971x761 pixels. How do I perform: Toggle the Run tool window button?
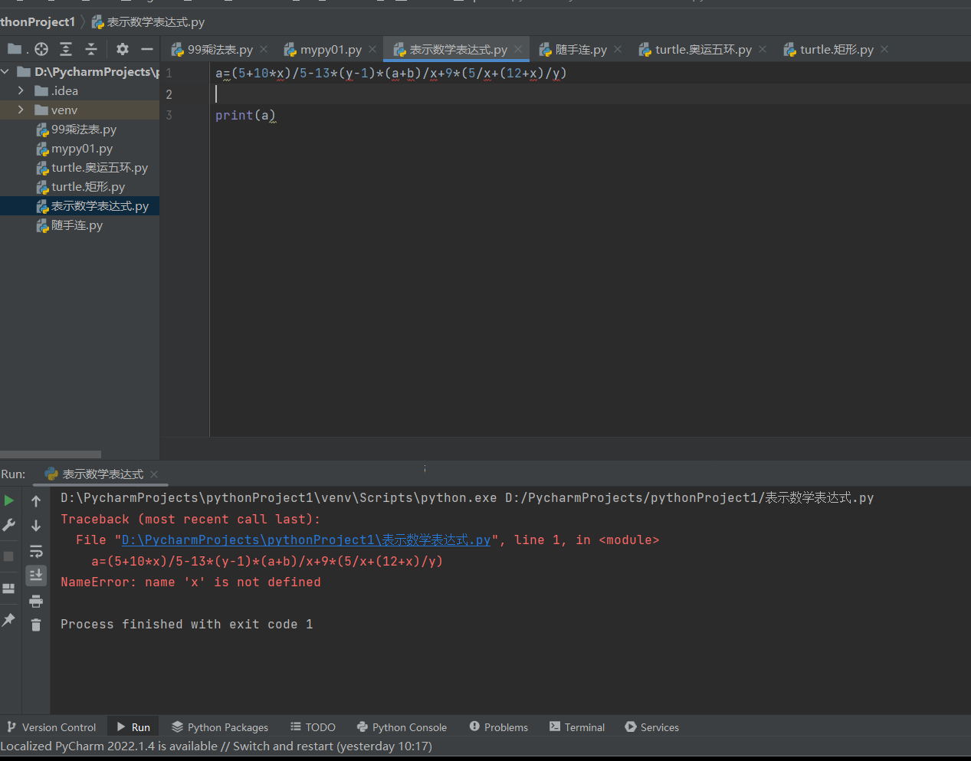[x=133, y=727]
